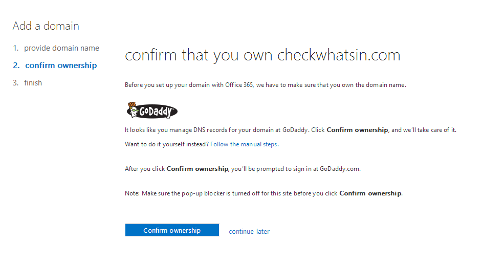
Task: Follow the manual steps link
Action: click(245, 144)
